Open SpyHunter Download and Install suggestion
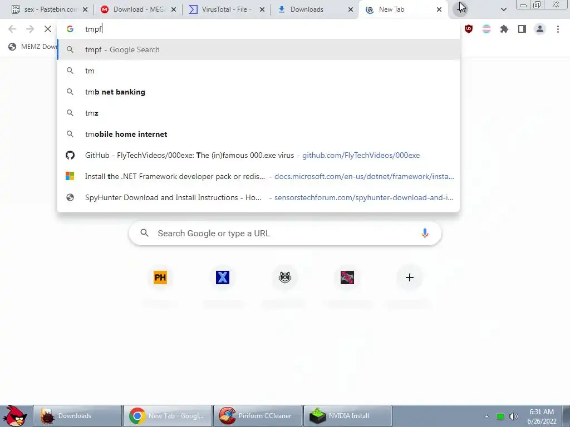570x427 pixels. (258, 197)
